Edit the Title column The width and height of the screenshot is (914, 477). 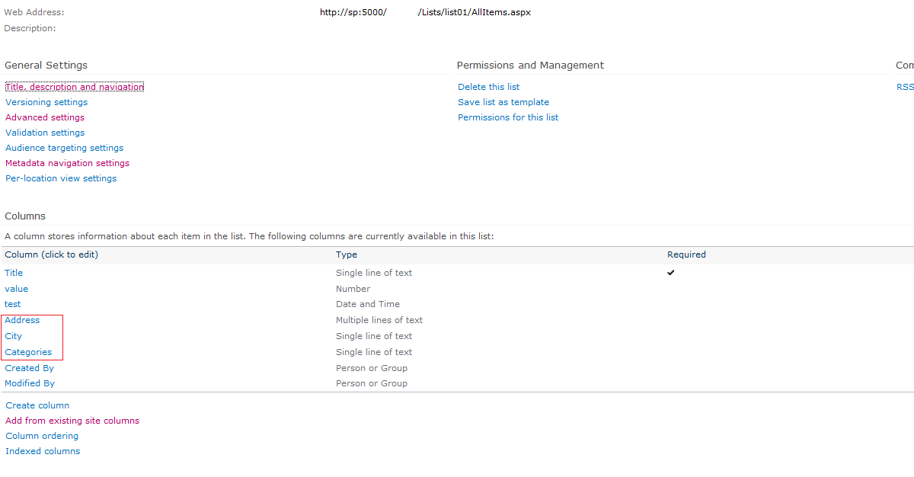coord(14,273)
